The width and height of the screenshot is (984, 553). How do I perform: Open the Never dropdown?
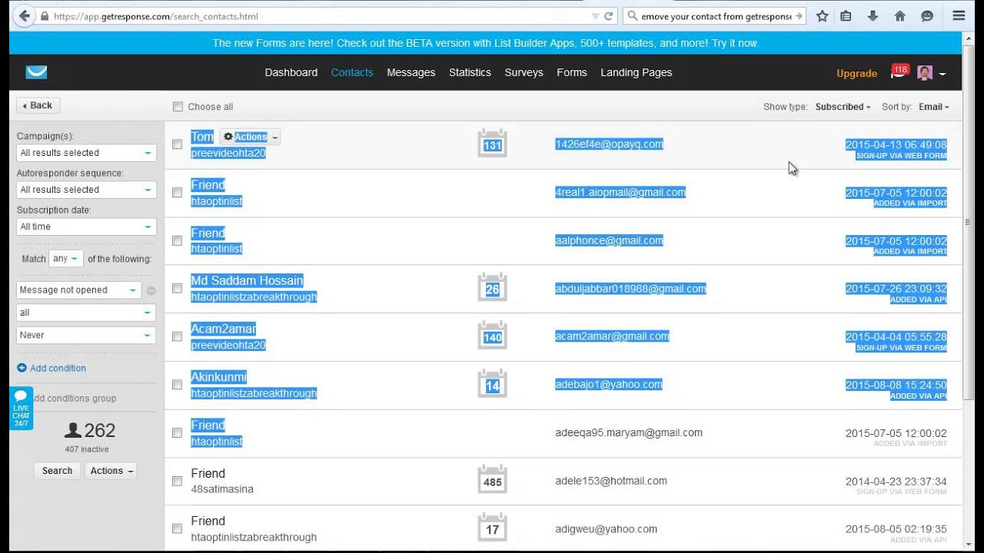tap(86, 335)
